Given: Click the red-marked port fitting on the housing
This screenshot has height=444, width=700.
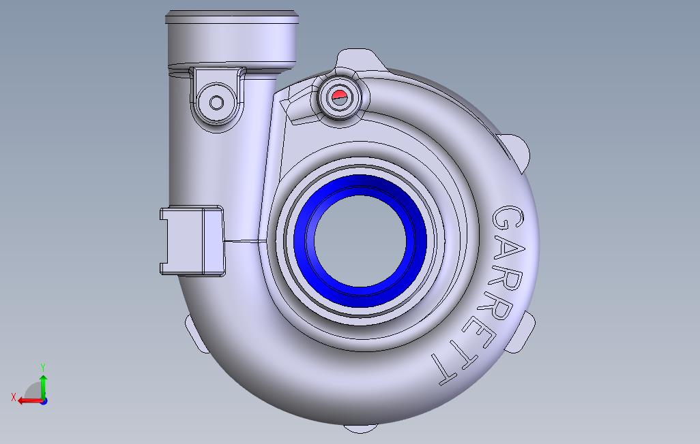Looking at the screenshot, I should [339, 96].
